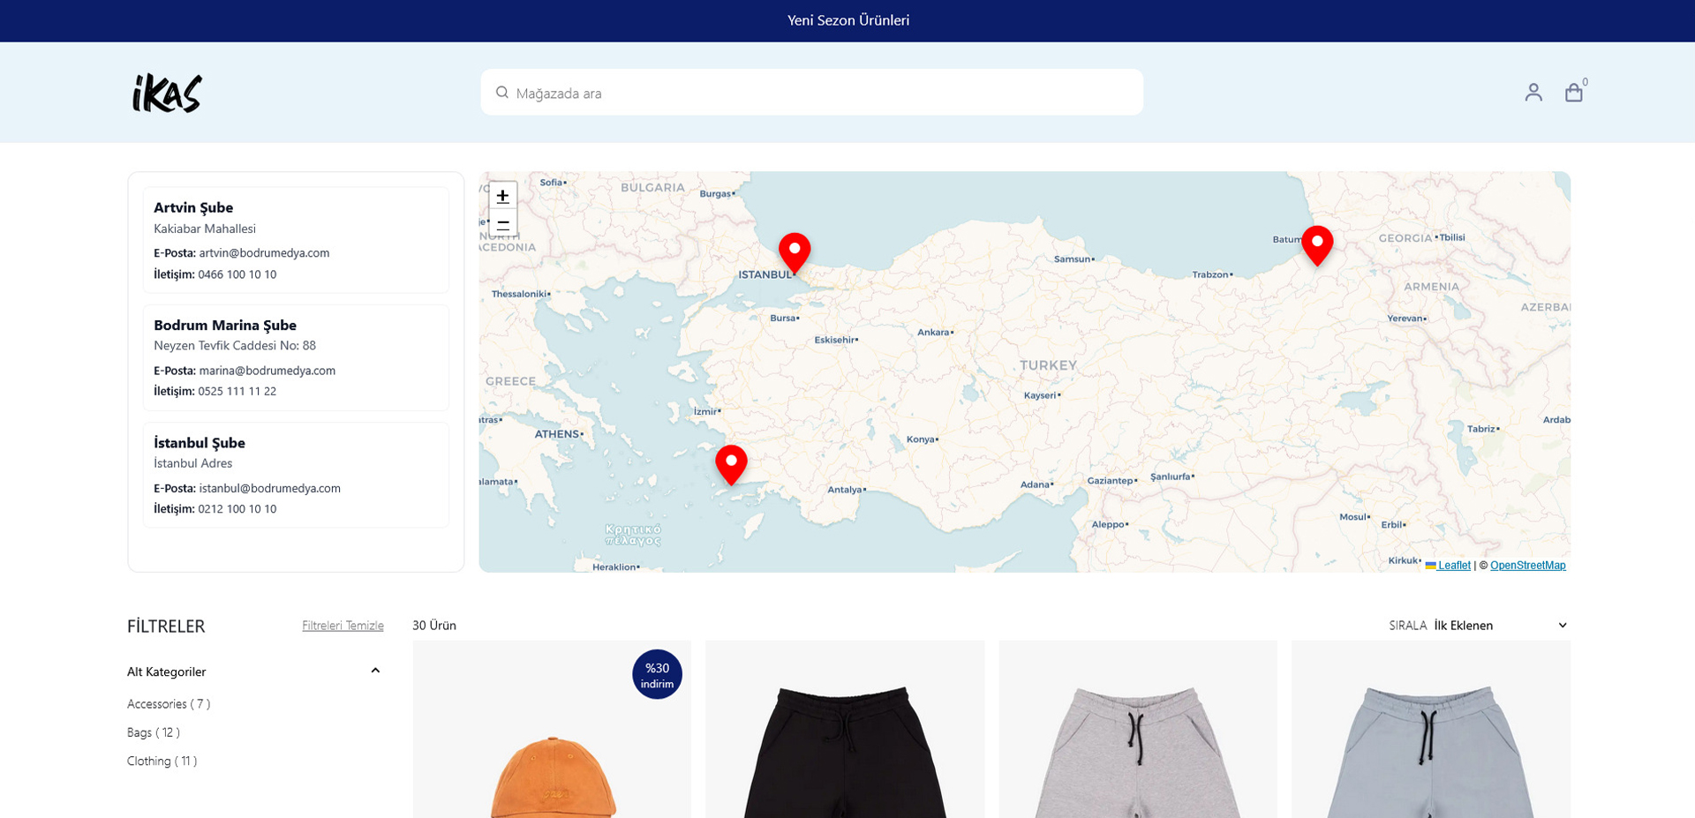Image resolution: width=1695 pixels, height=818 pixels.
Task: Select the Istanbul map marker
Action: 794,251
